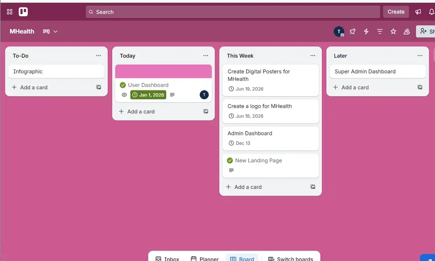Viewport: 435px width, 261px height.
Task: Click the board members icon beside Share
Action: 407,31
